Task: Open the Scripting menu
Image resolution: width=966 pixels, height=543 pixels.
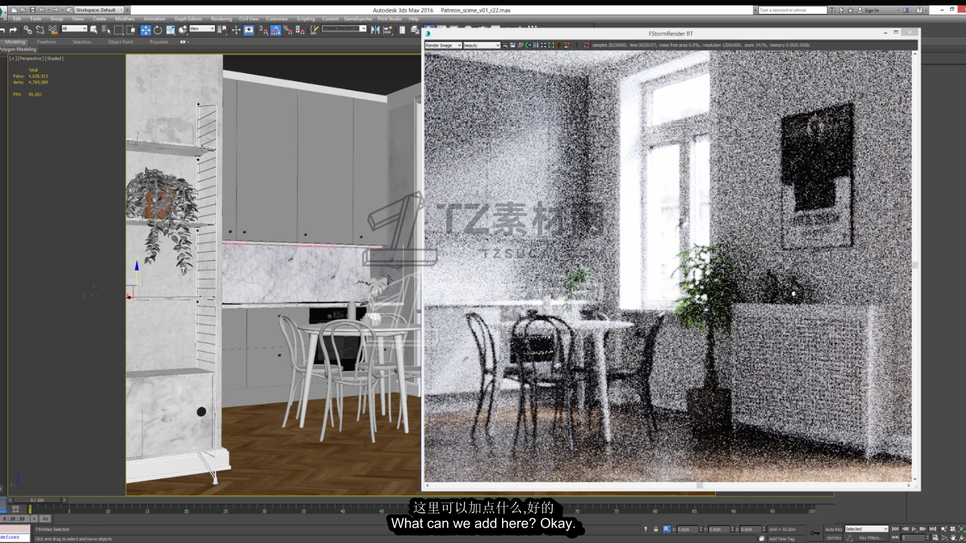Action: 305,19
